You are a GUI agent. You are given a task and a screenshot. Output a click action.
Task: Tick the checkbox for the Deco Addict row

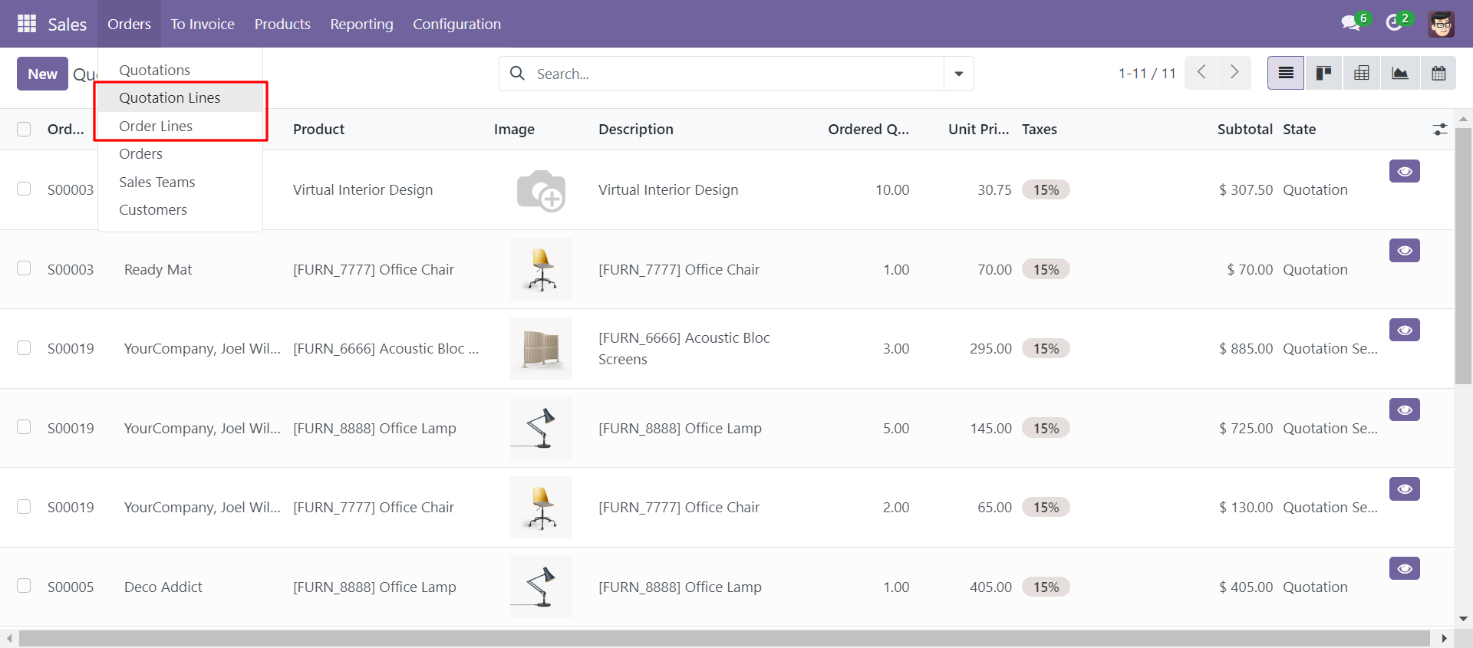(x=24, y=586)
